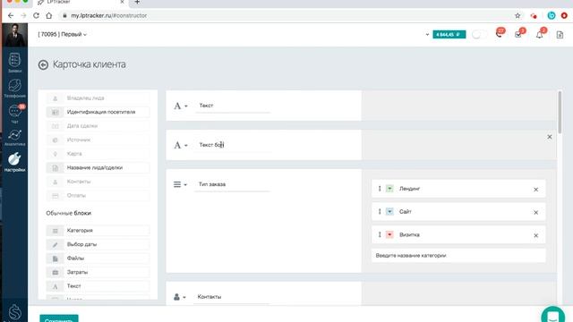Image resolution: width=573 pixels, height=322 pixels.
Task: Open the support chat bubble widget
Action: [x=553, y=315]
